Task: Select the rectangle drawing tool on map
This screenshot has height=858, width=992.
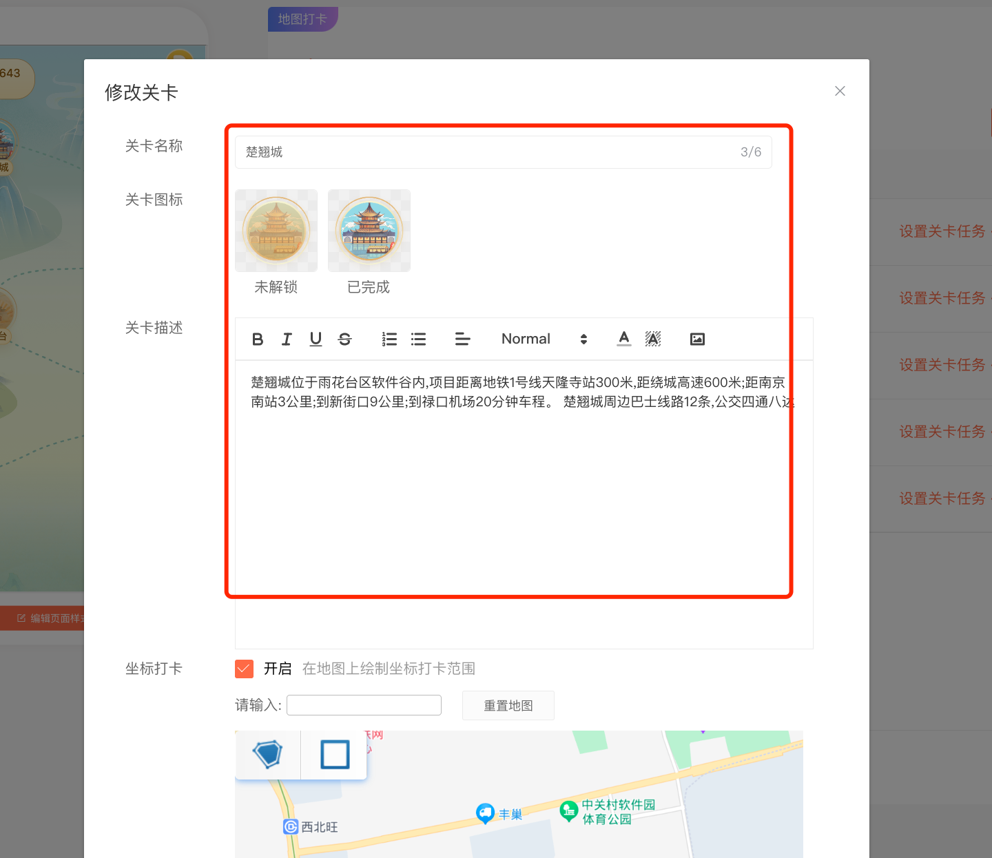Action: [x=335, y=755]
